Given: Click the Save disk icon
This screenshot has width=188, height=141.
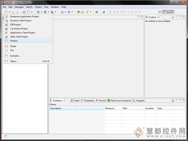Looking at the screenshot, I should click(x=13, y=12).
